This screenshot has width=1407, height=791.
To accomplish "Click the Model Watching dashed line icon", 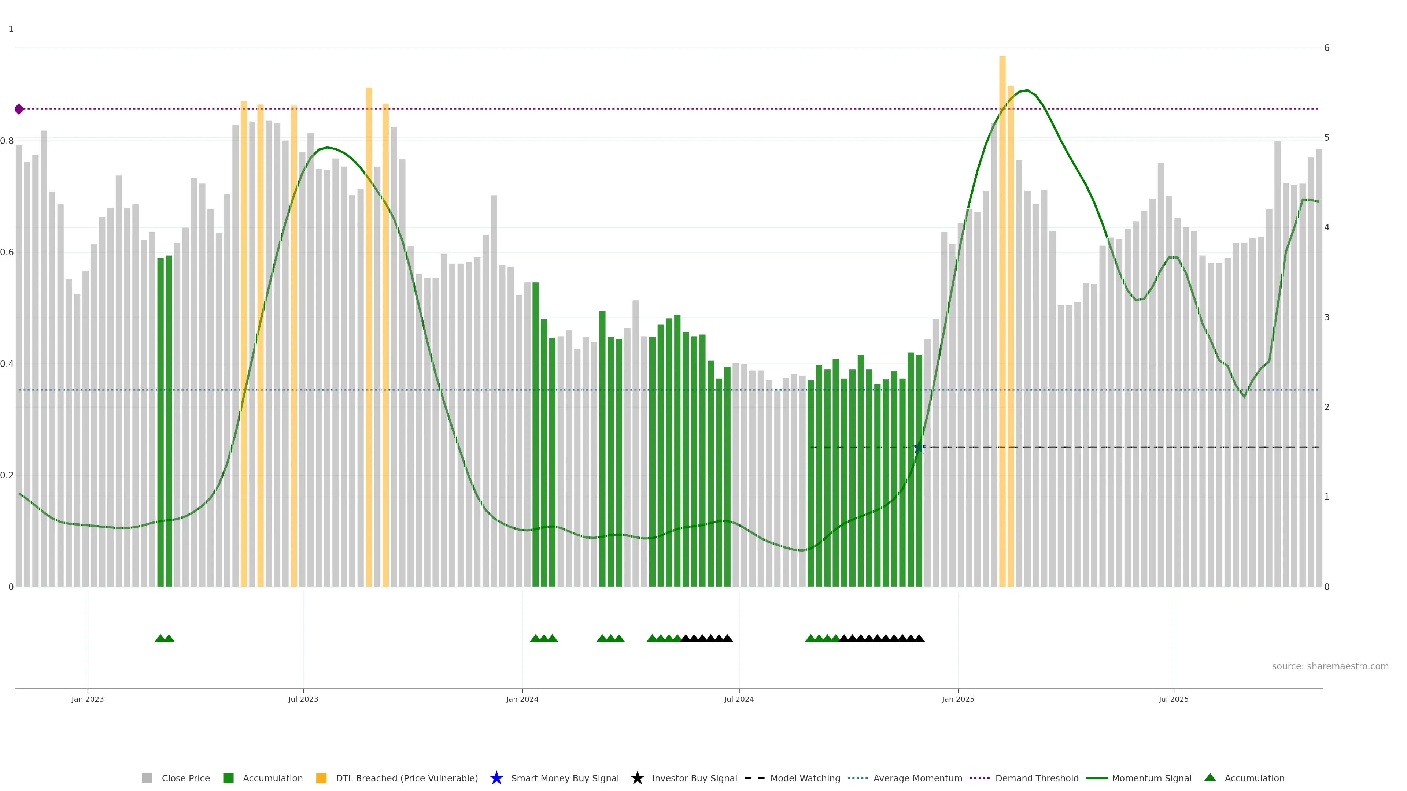I will [754, 779].
